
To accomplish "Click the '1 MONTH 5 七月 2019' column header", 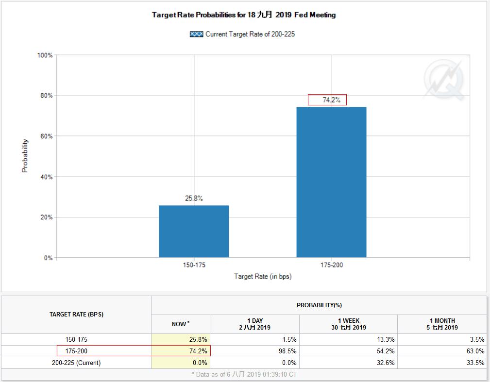I will coord(442,324).
